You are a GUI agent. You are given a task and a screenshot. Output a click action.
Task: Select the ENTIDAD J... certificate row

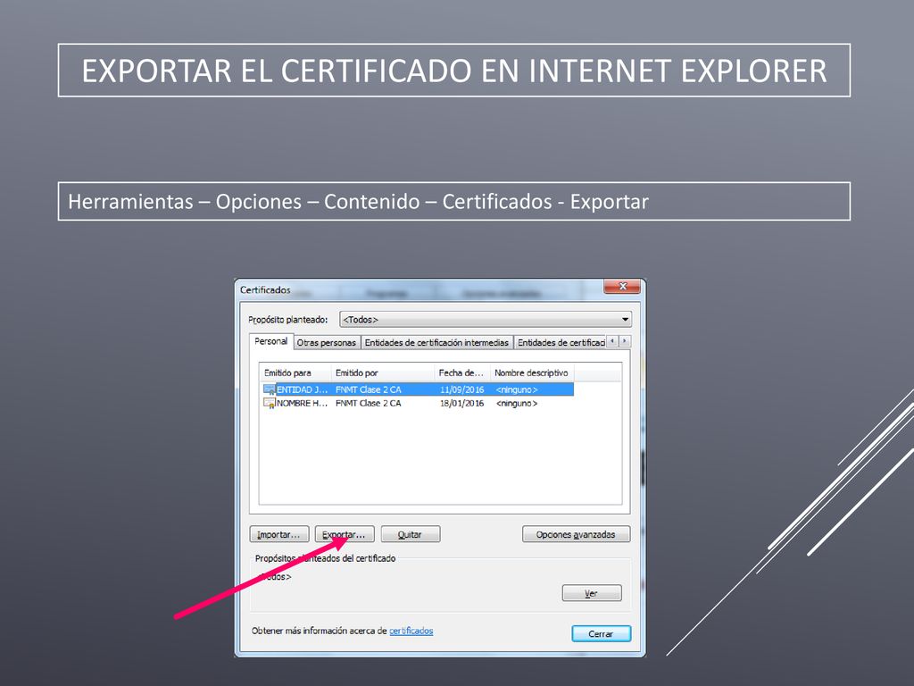(x=418, y=389)
